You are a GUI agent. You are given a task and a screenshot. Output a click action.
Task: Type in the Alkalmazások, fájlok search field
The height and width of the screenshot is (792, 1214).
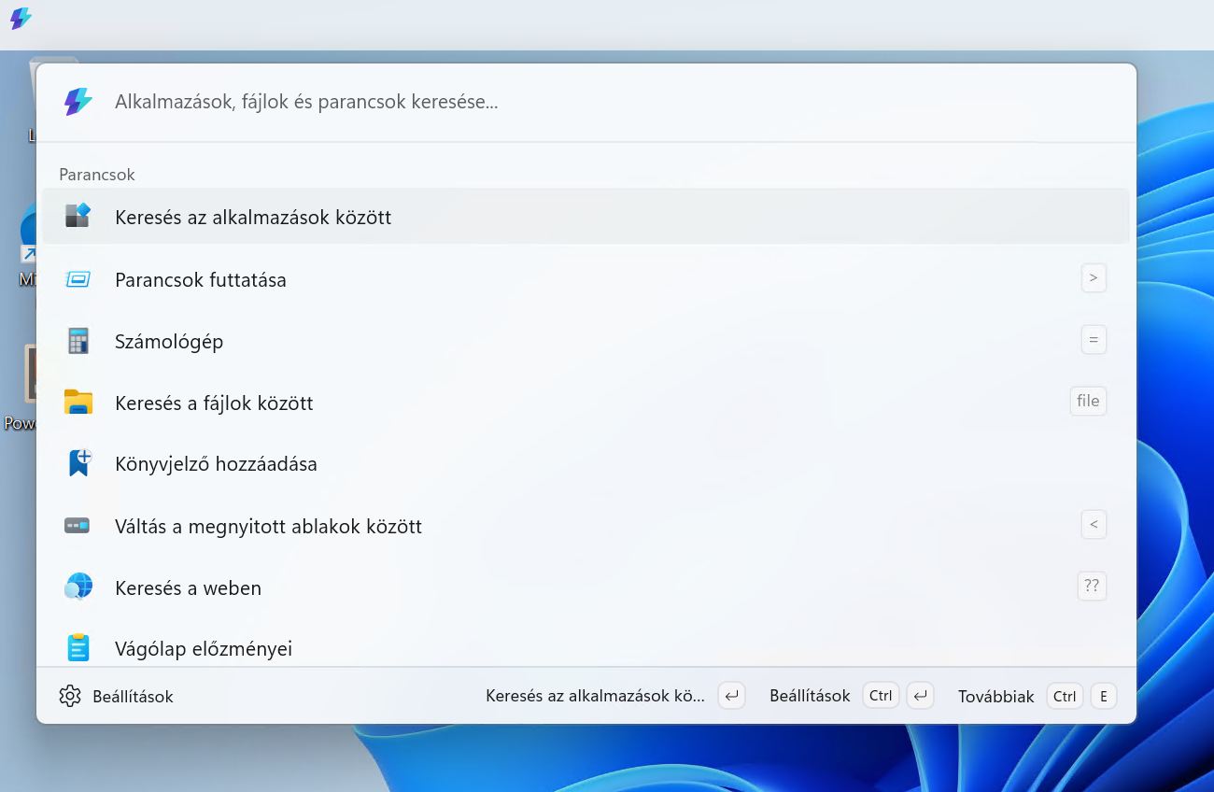pos(560,102)
